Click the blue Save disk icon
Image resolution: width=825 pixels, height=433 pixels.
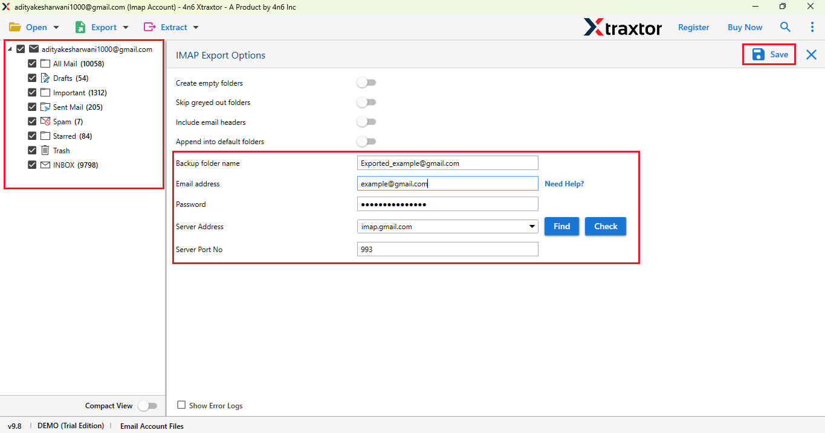tap(758, 54)
